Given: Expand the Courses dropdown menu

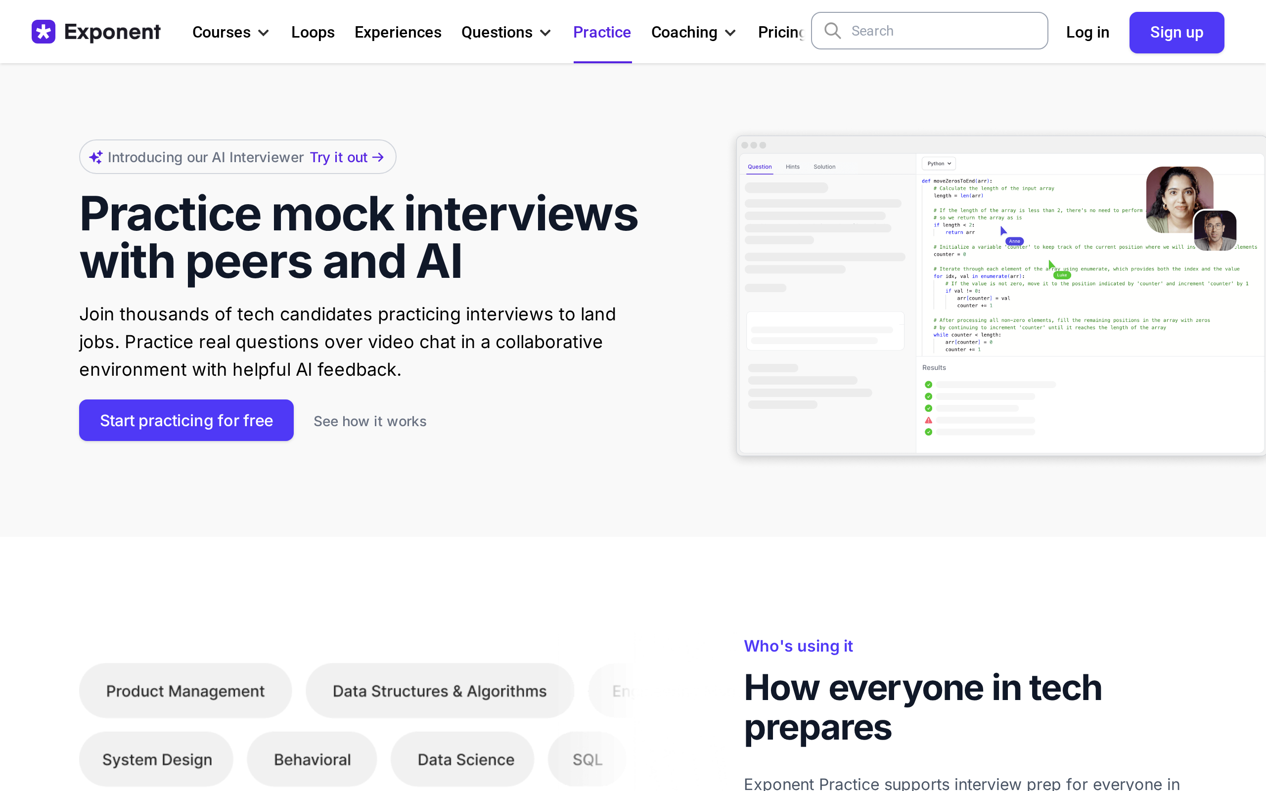Looking at the screenshot, I should tap(231, 33).
